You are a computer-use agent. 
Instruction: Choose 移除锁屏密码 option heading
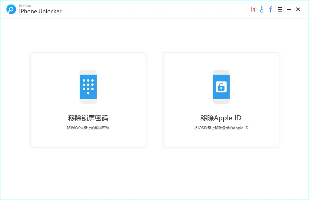[x=88, y=118]
